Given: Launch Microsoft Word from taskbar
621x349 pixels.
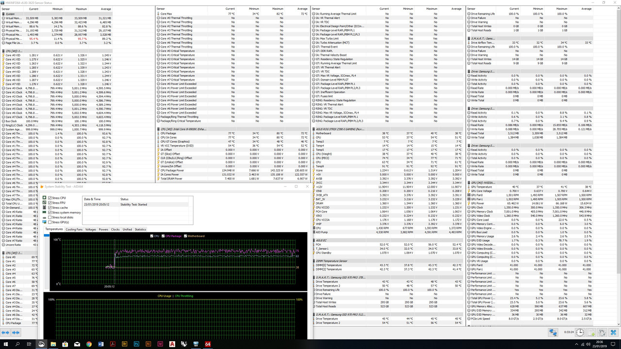Looking at the screenshot, I should point(100,344).
